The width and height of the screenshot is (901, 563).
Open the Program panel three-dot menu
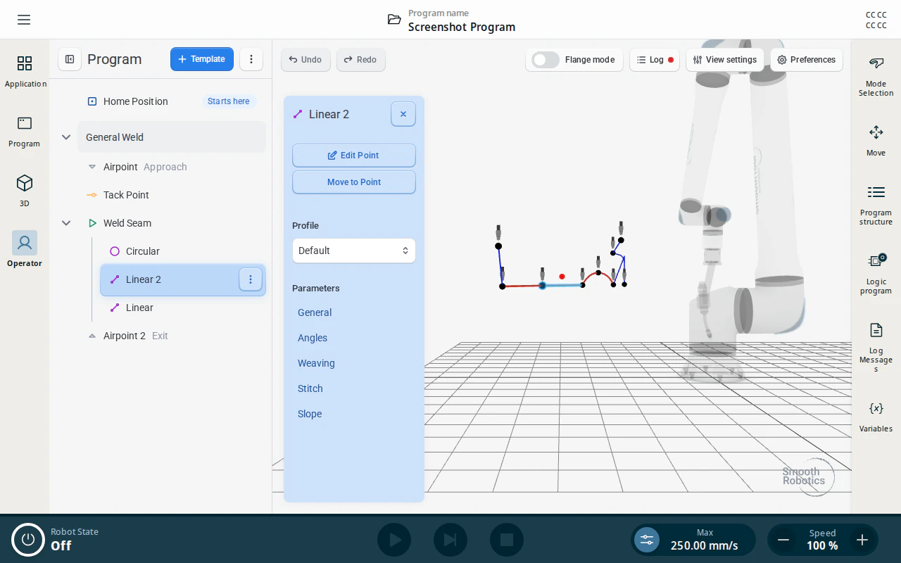[251, 59]
